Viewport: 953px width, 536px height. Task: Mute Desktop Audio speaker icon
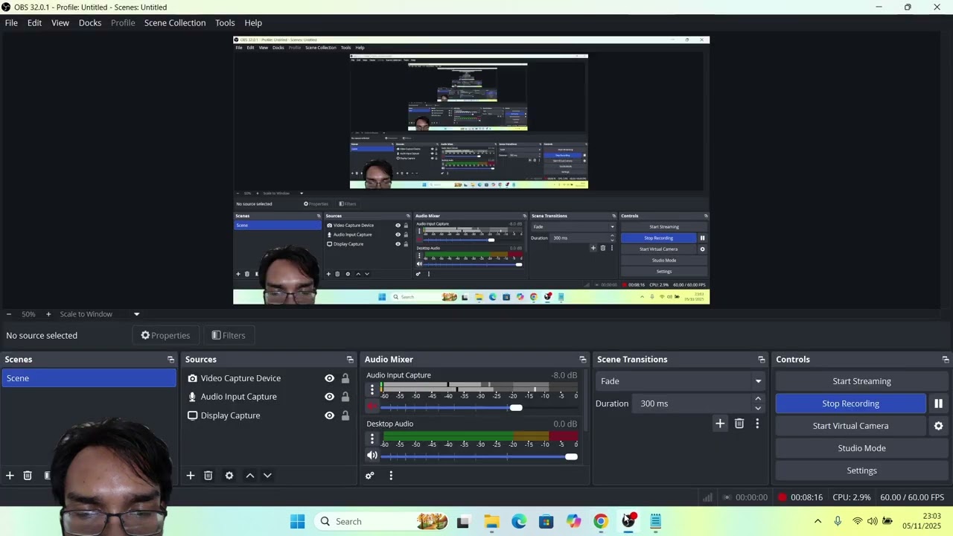click(372, 456)
